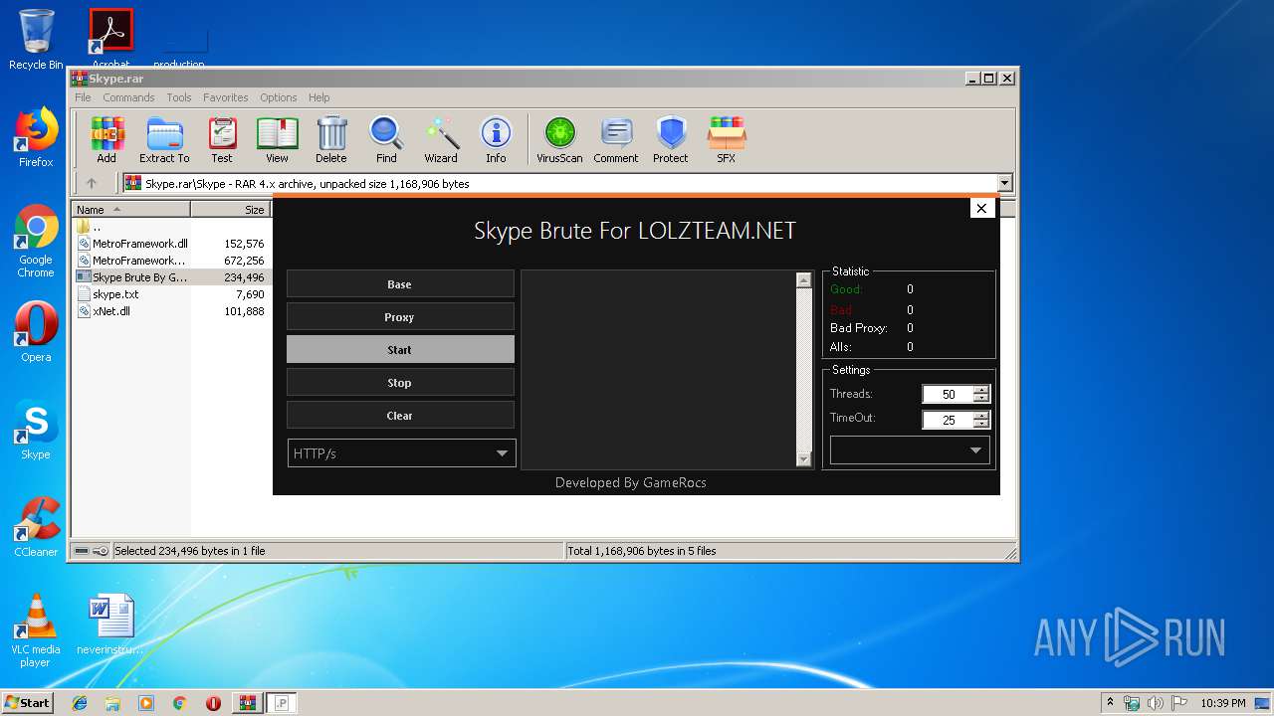Open the Opera desktop shortcut

[36, 332]
